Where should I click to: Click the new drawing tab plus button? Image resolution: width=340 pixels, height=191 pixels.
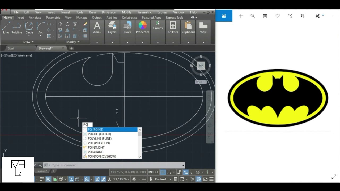tap(71, 48)
